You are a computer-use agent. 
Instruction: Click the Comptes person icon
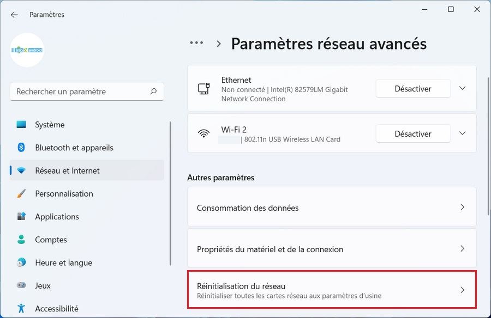21,240
